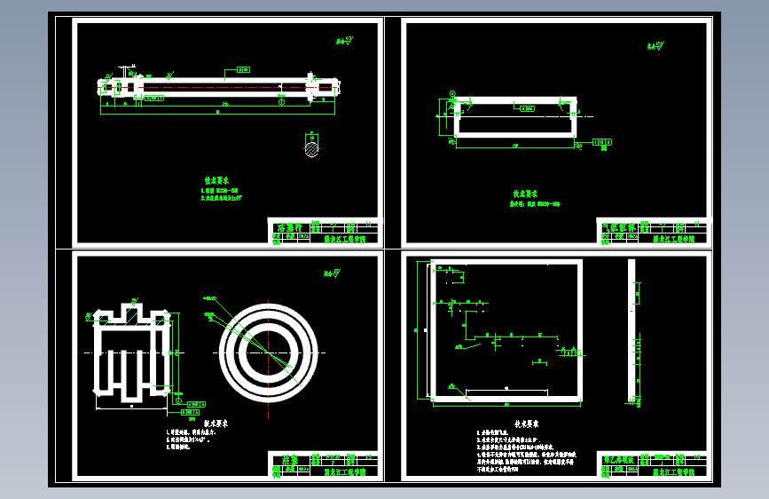Image resolution: width=769 pixels, height=499 pixels.
Task: Click the bottom-right sheet's numbered notes list
Action: (x=526, y=451)
